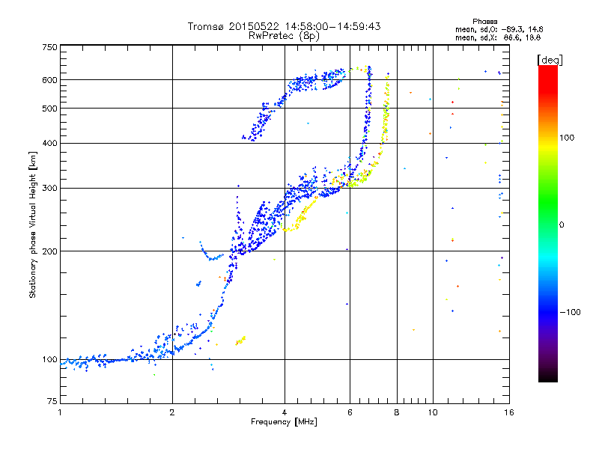Screen dimensions: 599x449
Task: Click the '[deg]' colorbar unit label
Action: click(x=550, y=60)
